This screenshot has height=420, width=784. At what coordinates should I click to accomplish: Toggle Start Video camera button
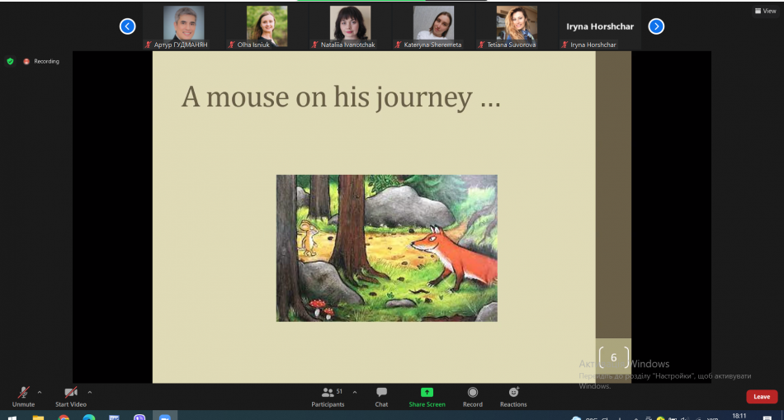coord(71,393)
